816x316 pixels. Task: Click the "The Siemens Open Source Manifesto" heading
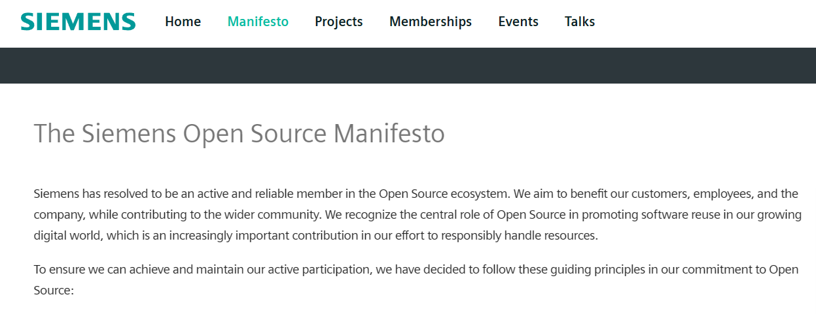[x=239, y=134]
